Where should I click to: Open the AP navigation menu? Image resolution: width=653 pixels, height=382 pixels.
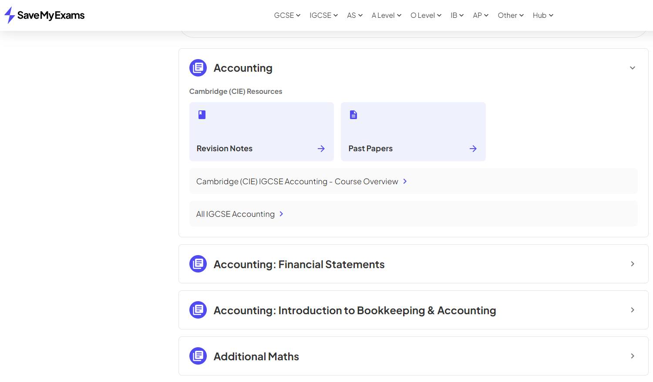click(x=481, y=15)
